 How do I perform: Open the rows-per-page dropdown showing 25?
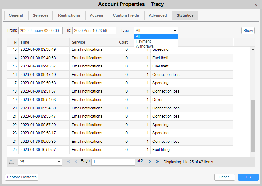tap(40, 162)
